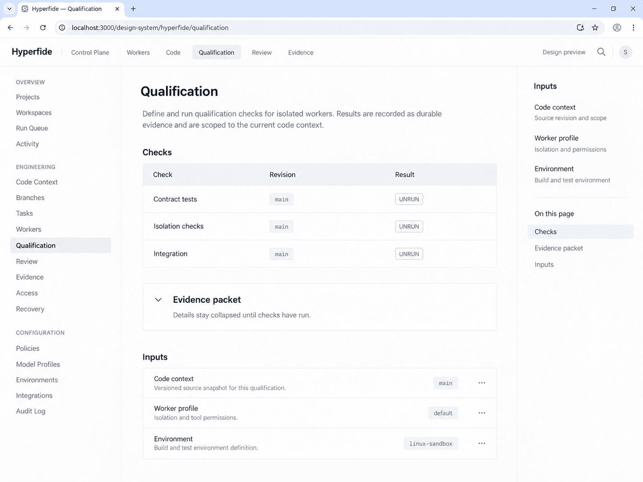Open the Chrome profile icon
Viewport: 643px width, 482px height.
click(x=617, y=28)
